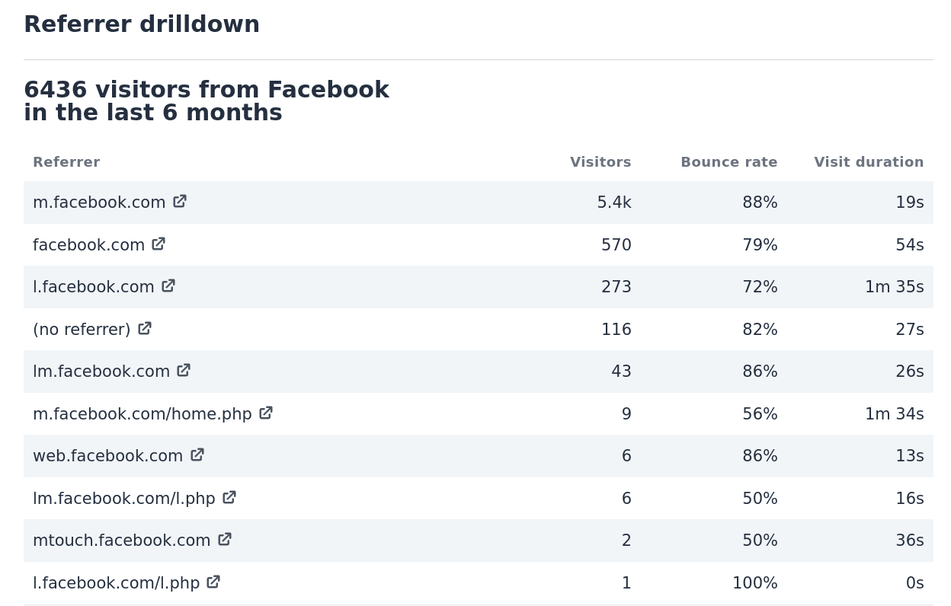Click external link icon for lm.facebook.com/l.php

click(x=229, y=497)
